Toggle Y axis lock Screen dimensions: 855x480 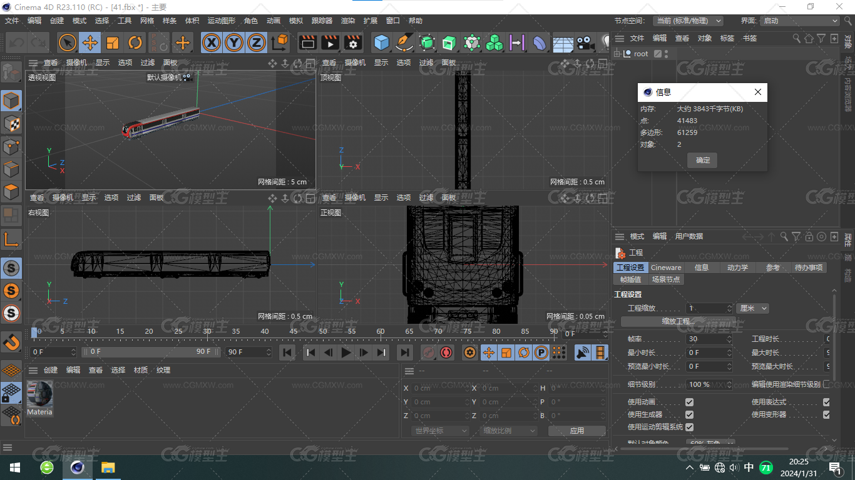point(234,42)
